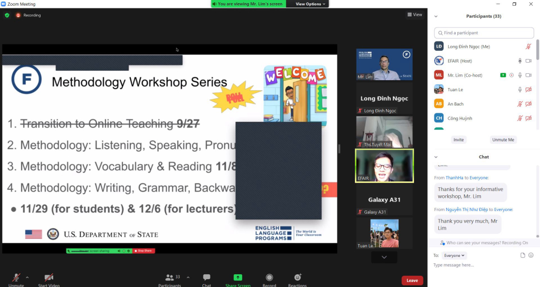This screenshot has width=540, height=287.
Task: Click Mr. Lim's green screen-sharing icon
Action: point(503,75)
